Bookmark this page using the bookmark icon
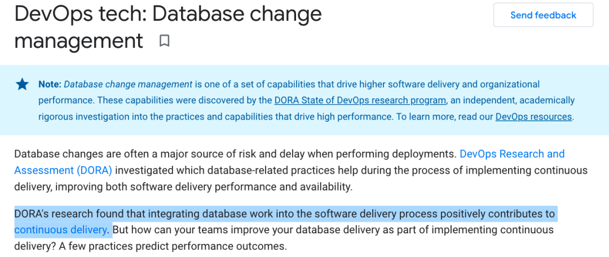The width and height of the screenshot is (609, 257). [164, 41]
